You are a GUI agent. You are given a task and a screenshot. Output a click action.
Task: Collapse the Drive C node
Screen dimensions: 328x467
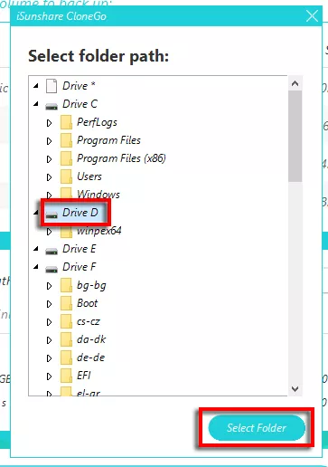click(x=36, y=104)
